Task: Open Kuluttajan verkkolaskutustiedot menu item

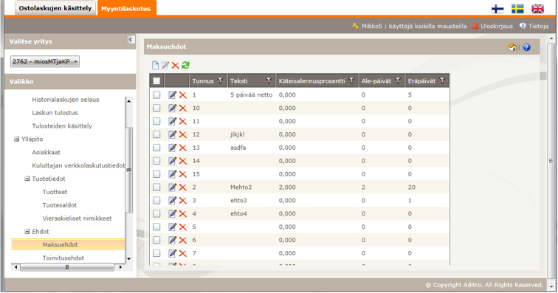Action: tap(78, 165)
